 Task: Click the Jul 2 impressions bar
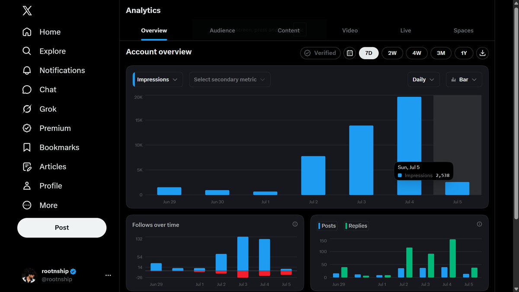coord(313,176)
